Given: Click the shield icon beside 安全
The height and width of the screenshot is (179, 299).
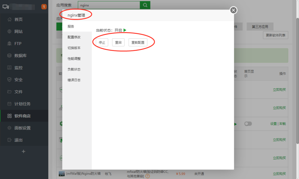Looking at the screenshot, I should click(9, 80).
